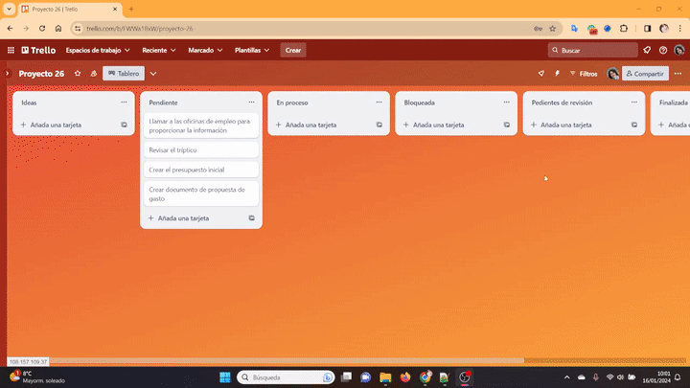Open En proceso list actions menu

pyautogui.click(x=379, y=103)
